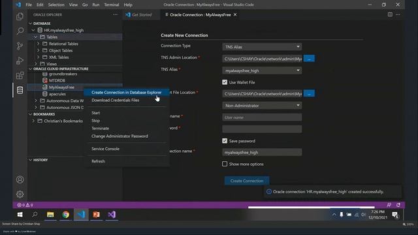
Task: Open the Terminal menu
Action: 112,5
